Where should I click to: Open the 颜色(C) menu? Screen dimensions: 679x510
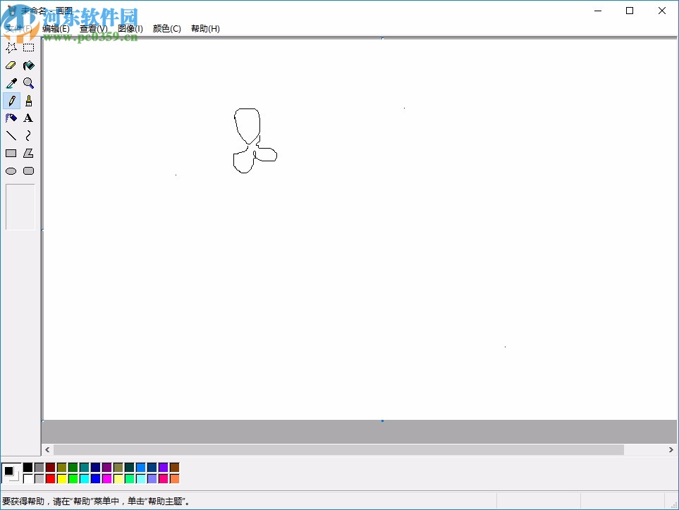[x=167, y=28]
